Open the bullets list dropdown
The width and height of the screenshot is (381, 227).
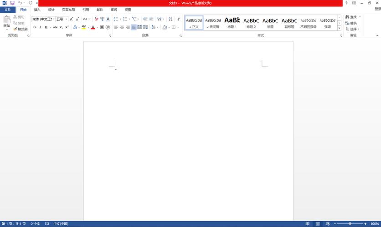coord(120,19)
